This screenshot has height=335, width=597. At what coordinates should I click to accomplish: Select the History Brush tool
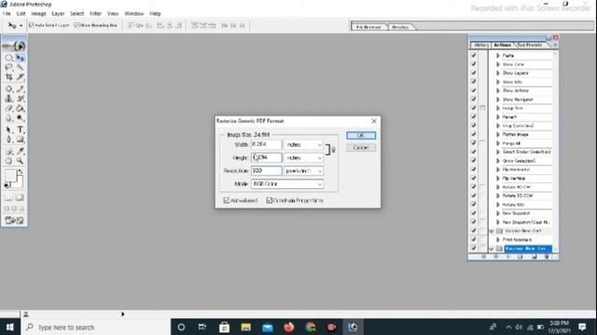point(21,99)
